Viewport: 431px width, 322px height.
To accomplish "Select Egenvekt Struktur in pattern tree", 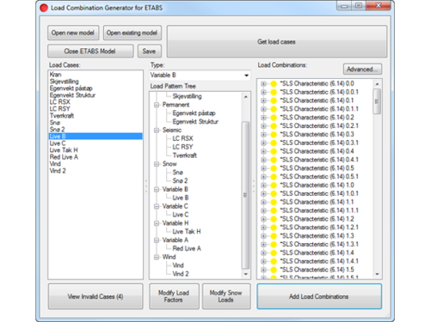I will tap(195, 122).
